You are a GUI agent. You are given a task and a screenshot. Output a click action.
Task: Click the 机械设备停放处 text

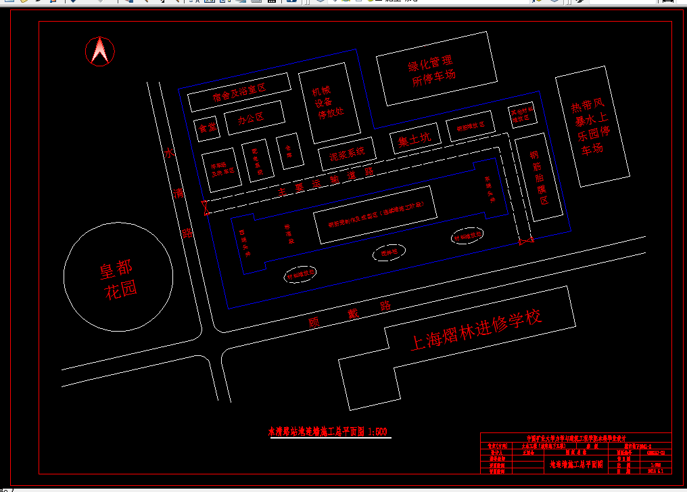pyautogui.click(x=327, y=103)
